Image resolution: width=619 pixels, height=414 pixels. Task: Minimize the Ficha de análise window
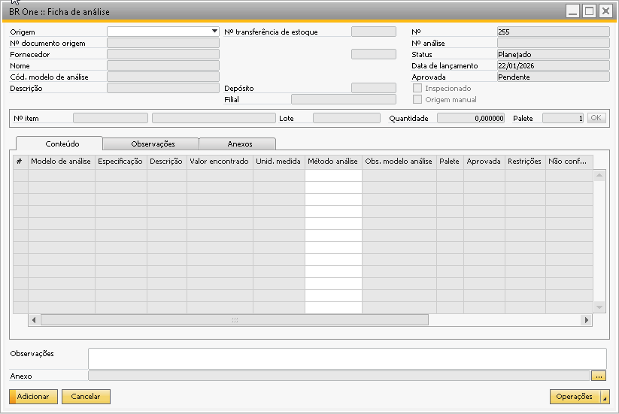[573, 11]
